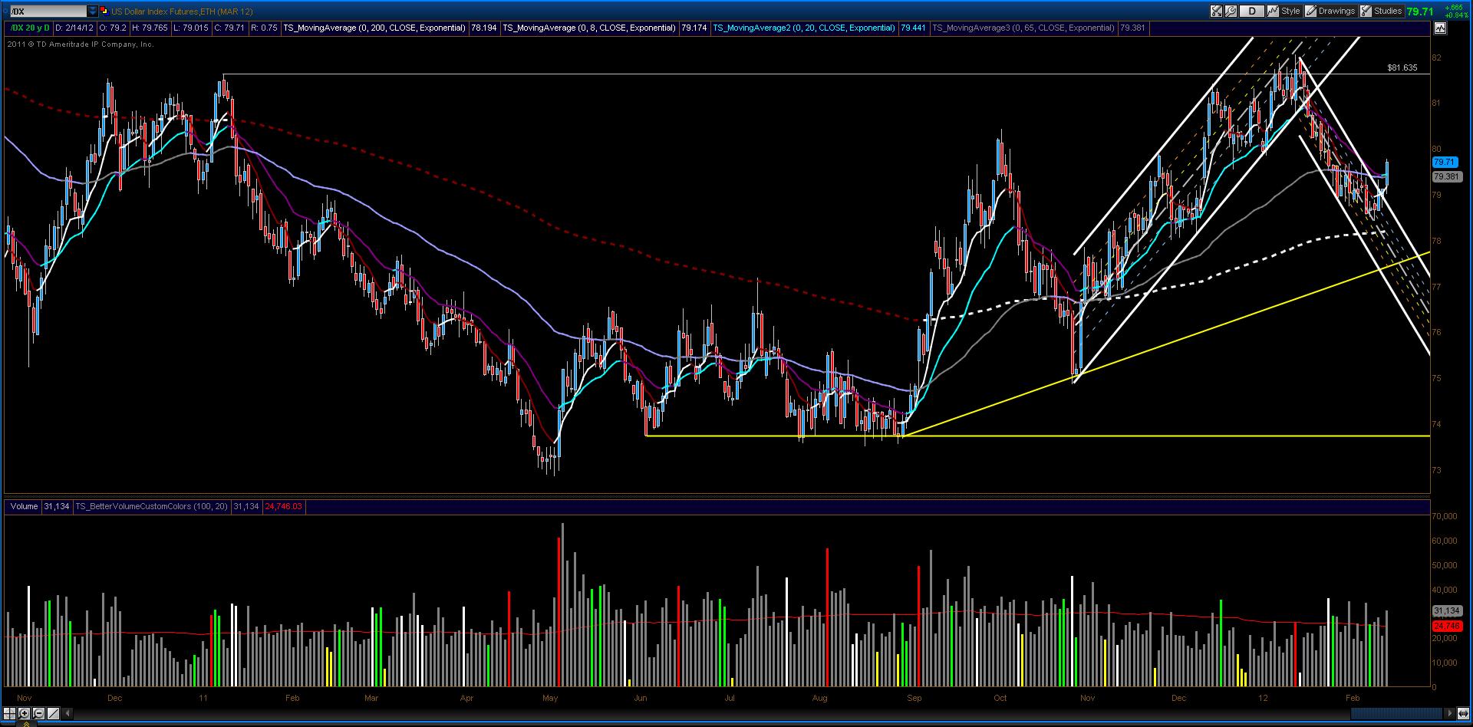Click the $81.635 price level label
This screenshot has width=1473, height=727.
pos(1402,67)
